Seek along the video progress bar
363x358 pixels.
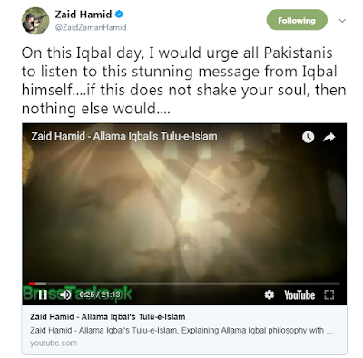click(x=184, y=284)
